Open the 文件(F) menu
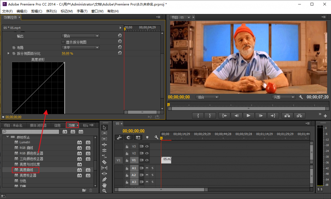The image size is (331, 199). (x=7, y=11)
